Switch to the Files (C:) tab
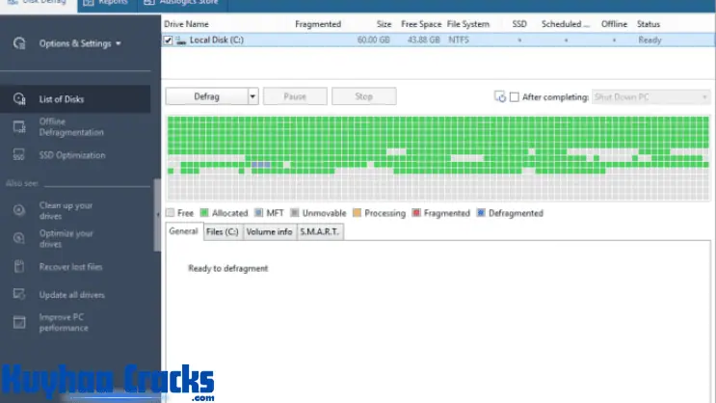Image resolution: width=716 pixels, height=403 pixels. [223, 231]
